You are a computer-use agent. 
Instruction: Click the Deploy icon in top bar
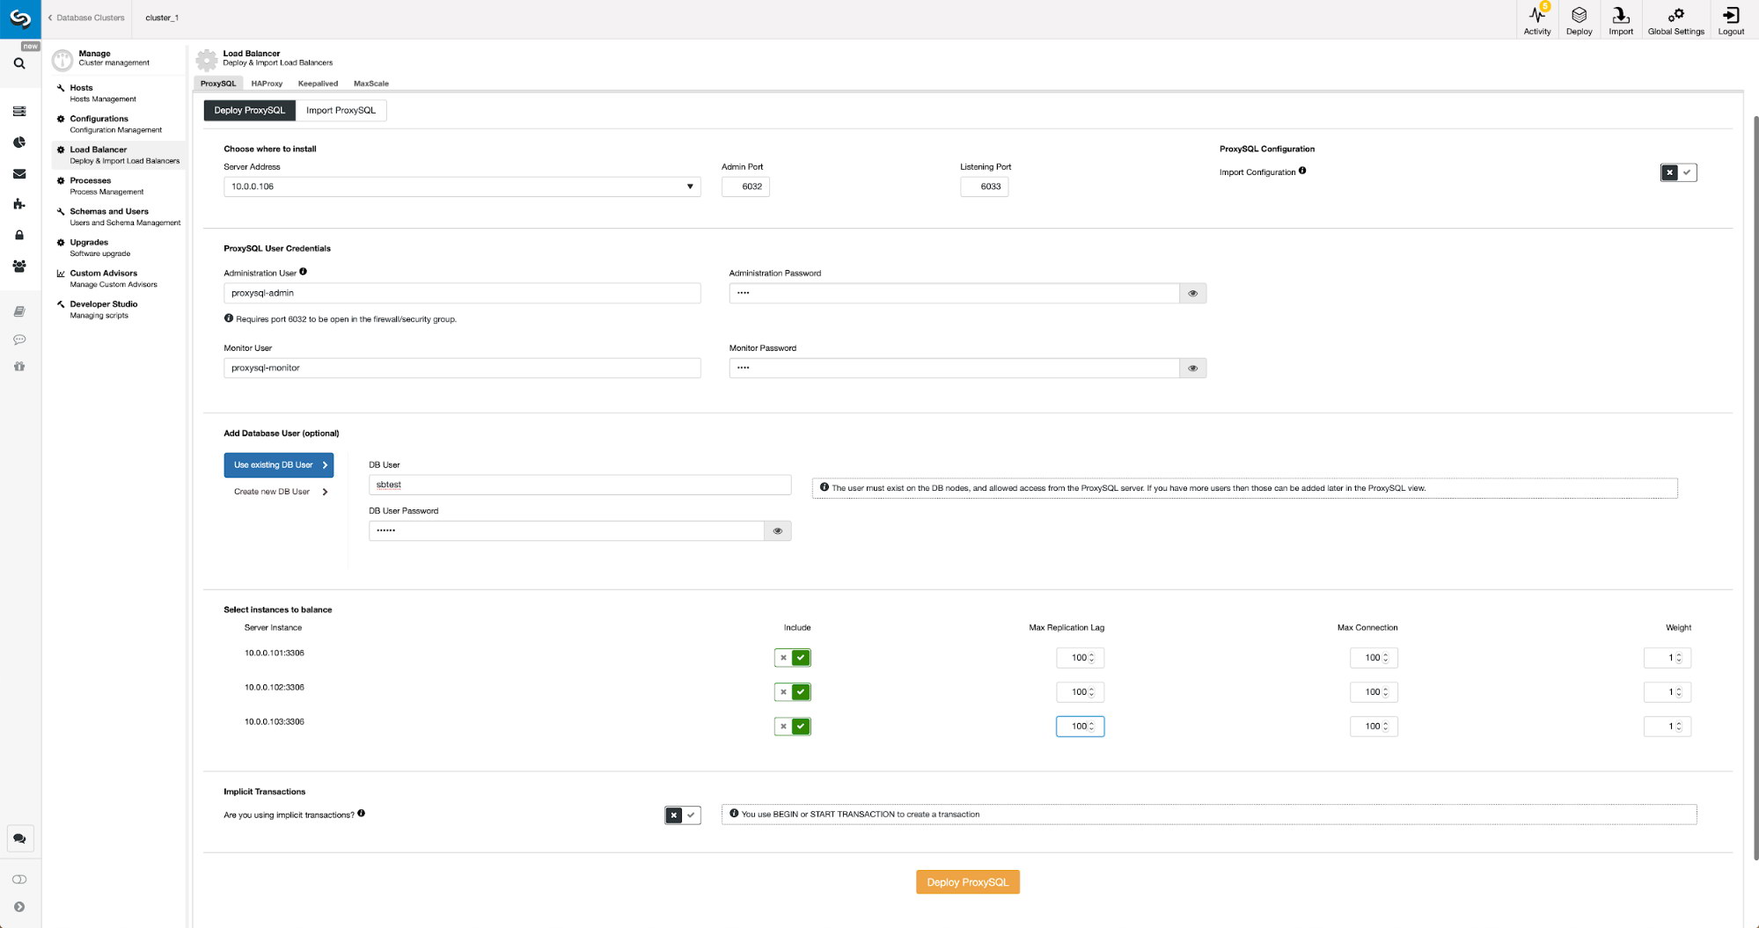[x=1579, y=19]
